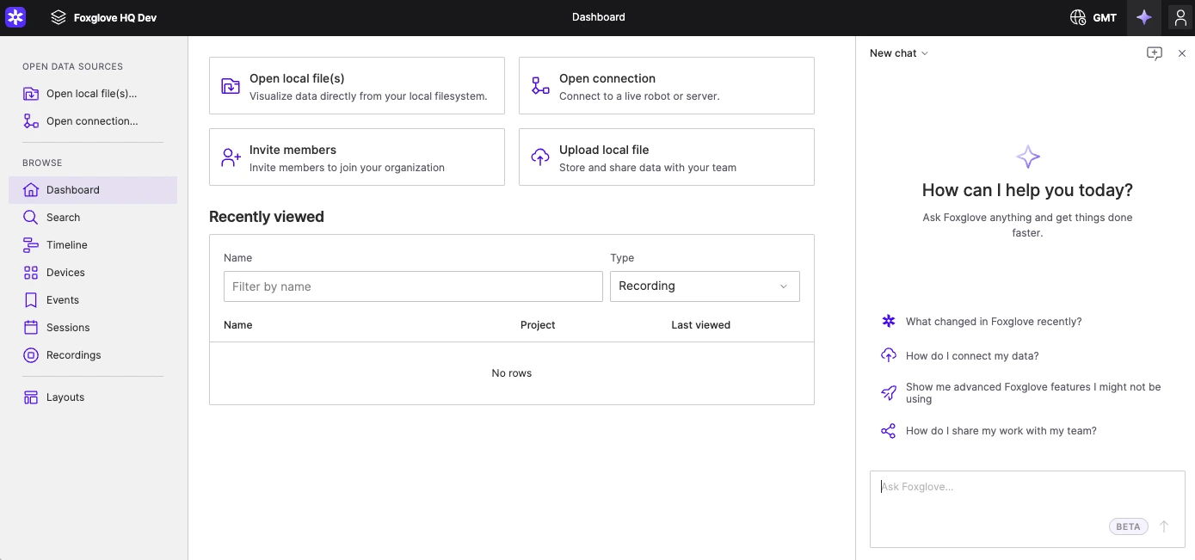Click the rocket icon beside advanced features suggestion
The height and width of the screenshot is (560, 1195).
[x=889, y=393]
